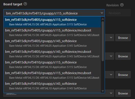The height and width of the screenshot is (99, 135).
Task: Click 'Bare Metal nRF54L15 DK nRF54L10 Application S115 SoftDevice MCUboot' description
Action: coord(54,78)
